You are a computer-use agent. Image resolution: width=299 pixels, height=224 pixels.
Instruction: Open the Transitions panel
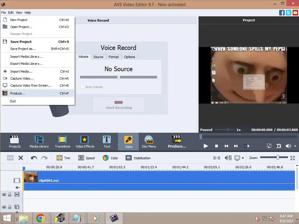click(x=62, y=142)
